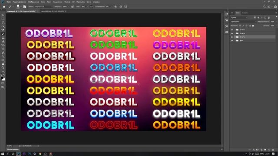Click the zoom percentage field in status bar

[x=10, y=146]
